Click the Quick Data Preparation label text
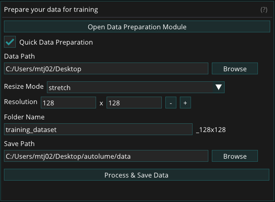The height and width of the screenshot is (202, 275). point(56,42)
